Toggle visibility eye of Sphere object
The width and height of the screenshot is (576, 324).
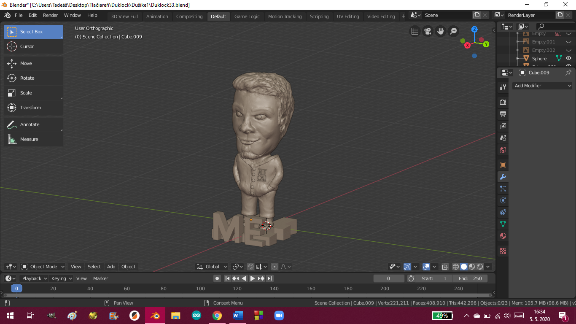tap(569, 59)
